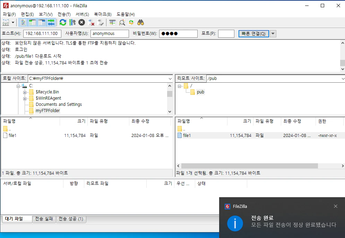Click local tree scroll down arrow
This screenshot has height=238, width=345.
pos(170,111)
